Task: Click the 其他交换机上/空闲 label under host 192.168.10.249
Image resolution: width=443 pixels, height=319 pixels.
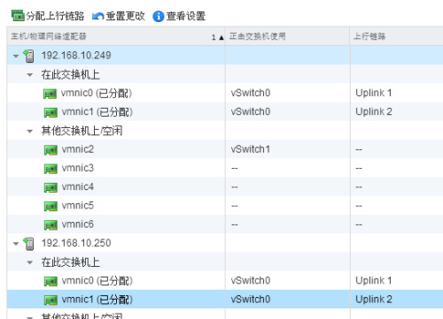Action: pos(82,131)
